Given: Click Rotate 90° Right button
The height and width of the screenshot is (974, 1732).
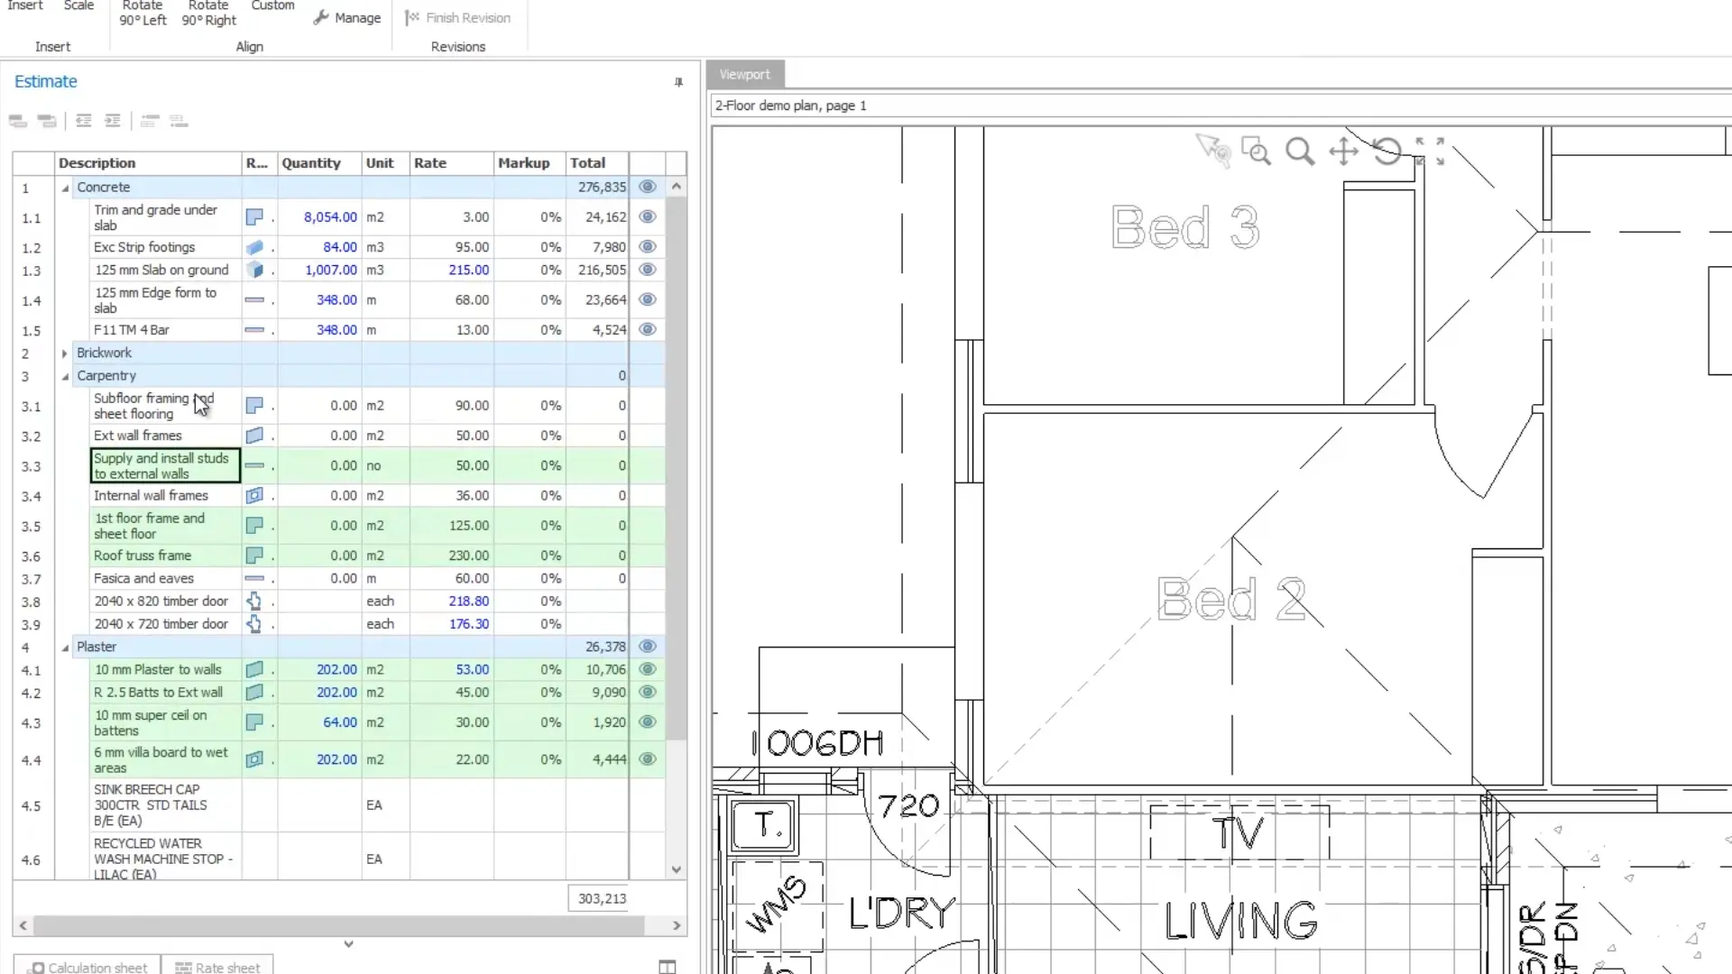Looking at the screenshot, I should 208,13.
